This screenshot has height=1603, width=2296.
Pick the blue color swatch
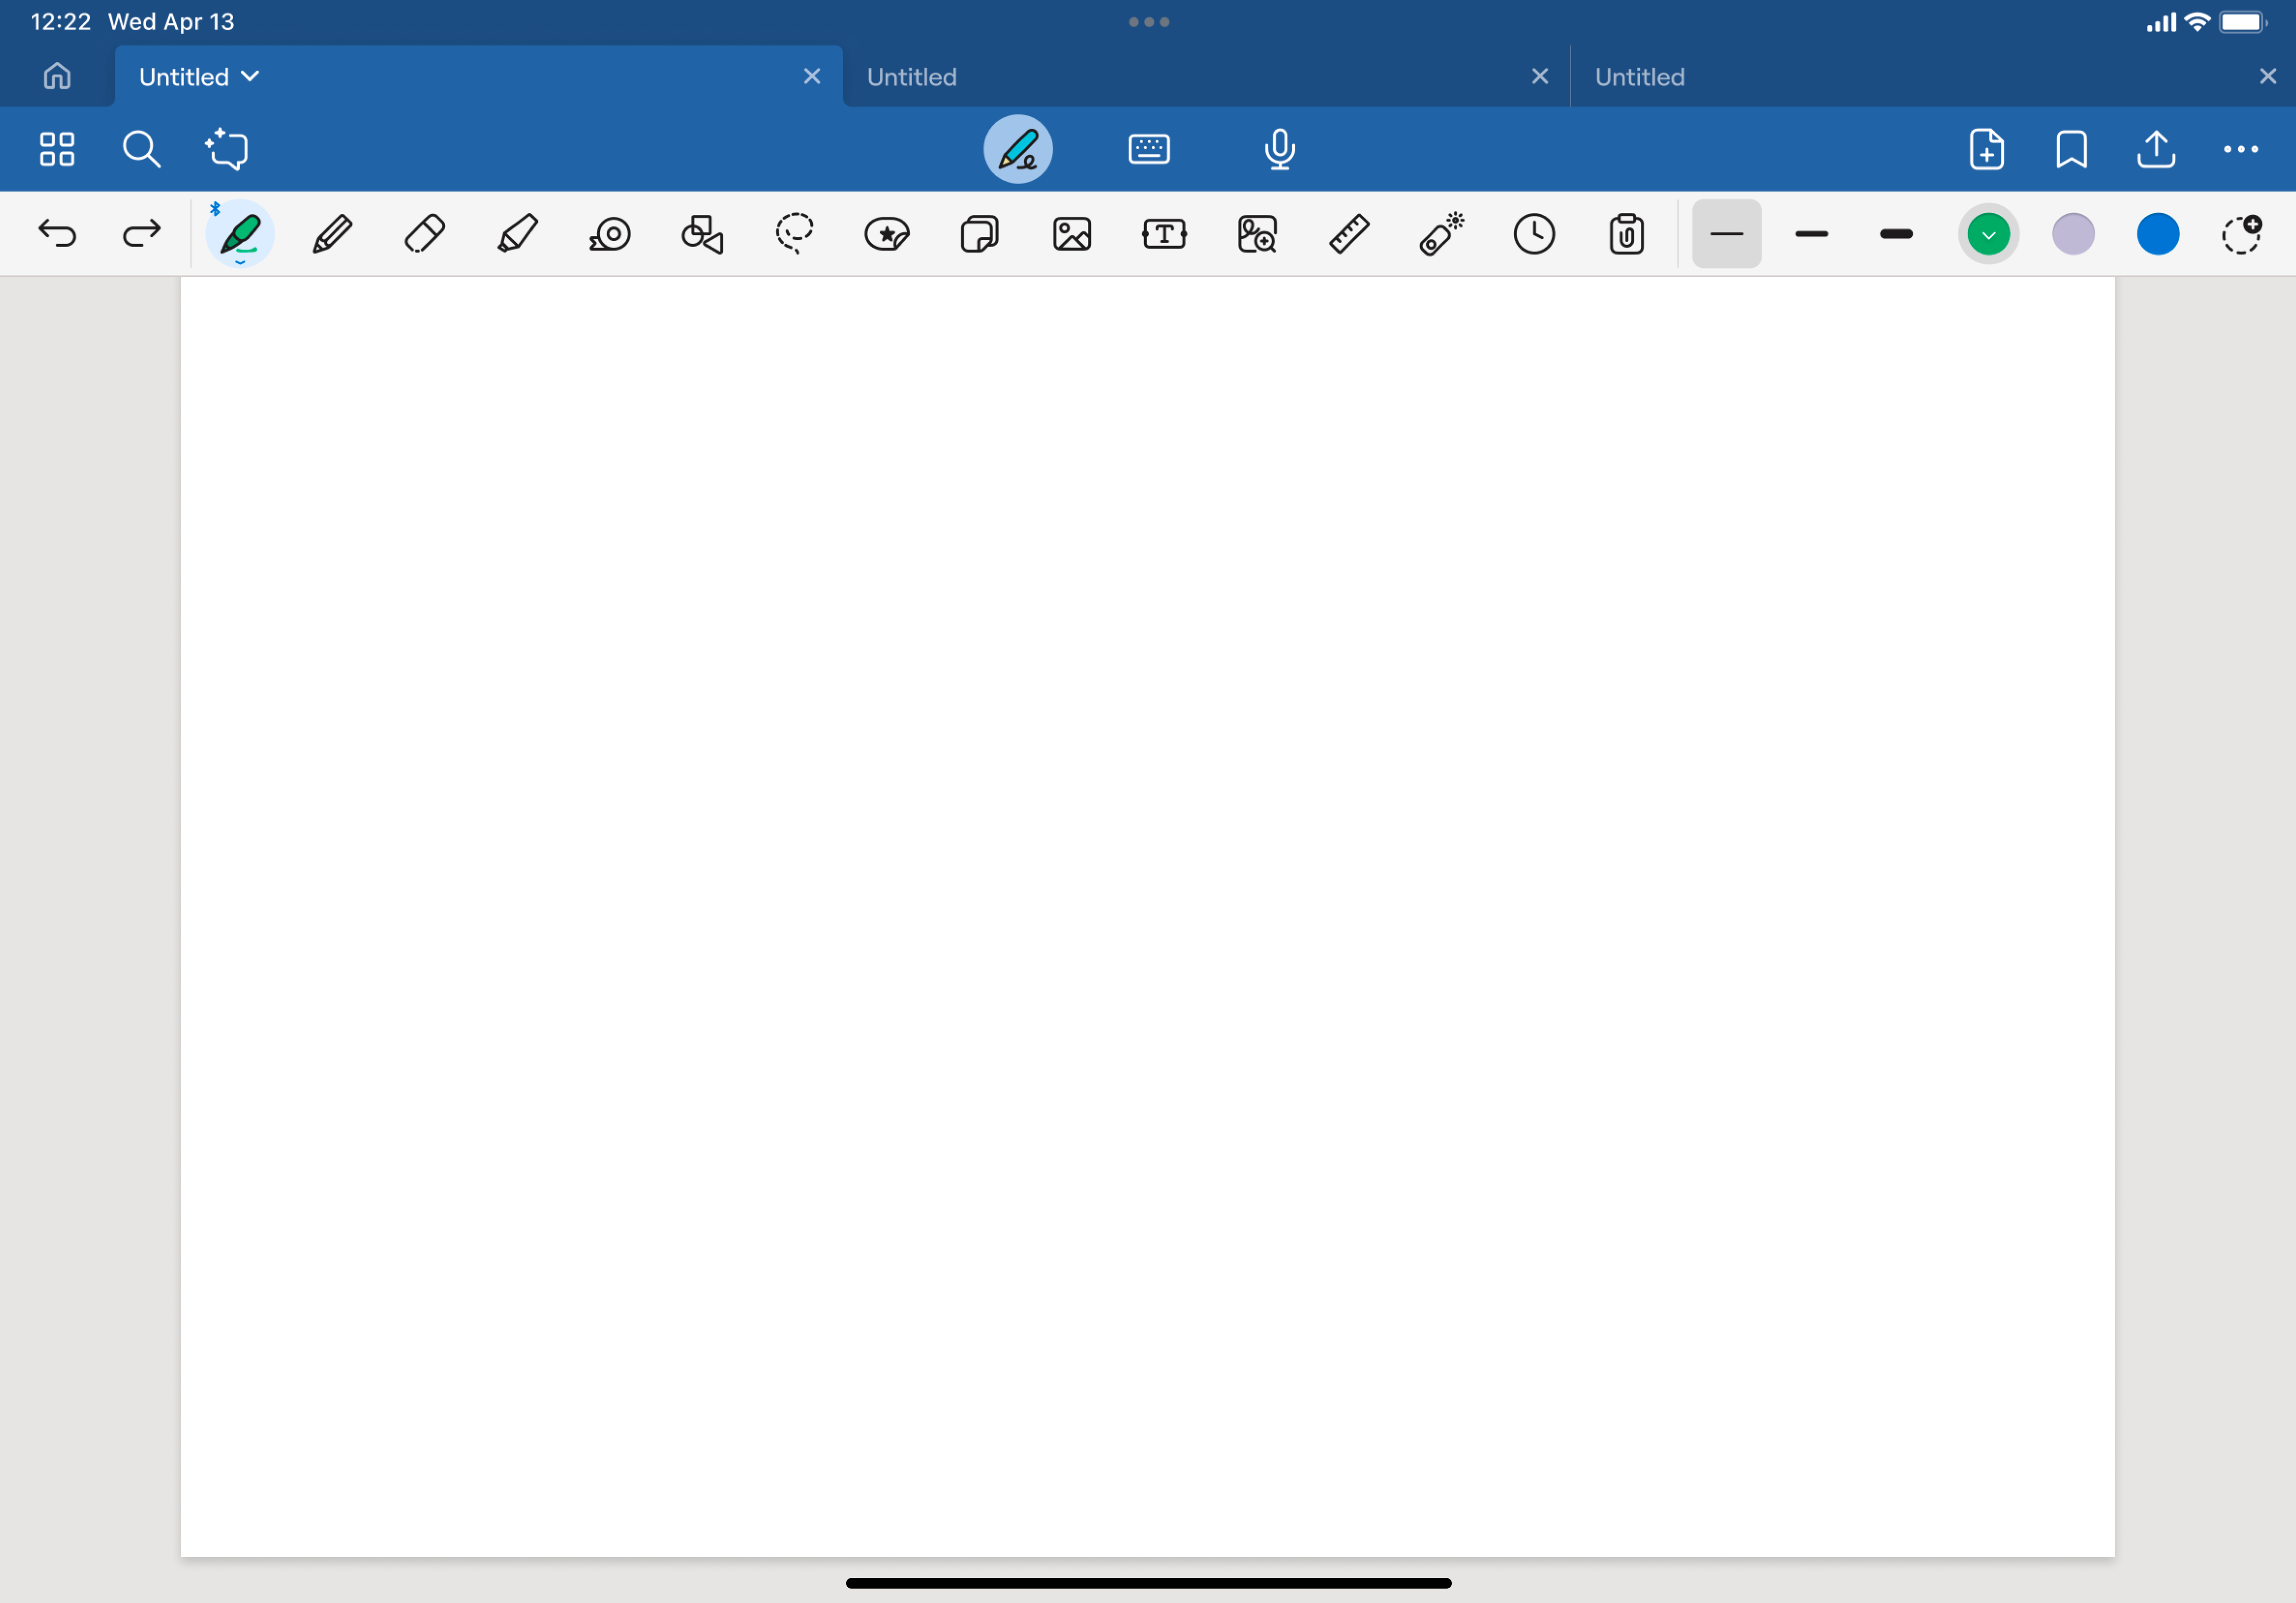coord(2158,234)
